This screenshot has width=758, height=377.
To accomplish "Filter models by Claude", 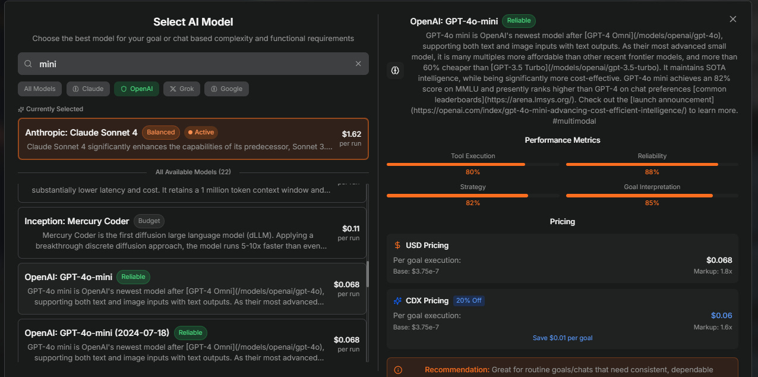I will tap(88, 89).
